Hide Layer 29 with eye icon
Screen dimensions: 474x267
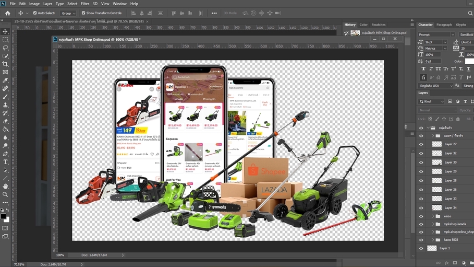tap(421, 171)
